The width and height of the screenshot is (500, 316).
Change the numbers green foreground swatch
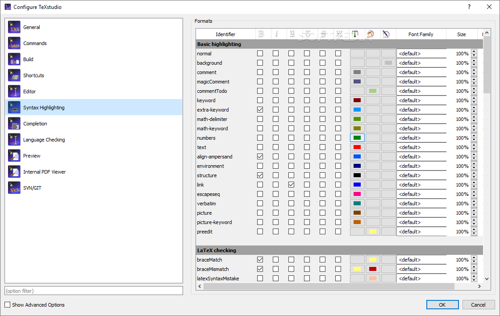click(357, 138)
